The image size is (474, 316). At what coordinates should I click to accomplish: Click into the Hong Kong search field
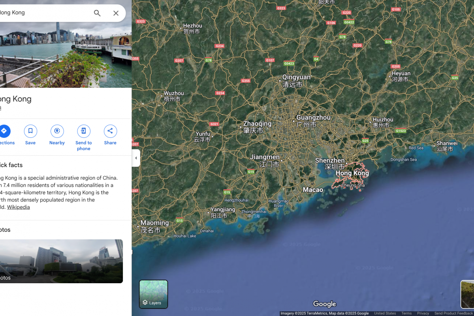tap(43, 13)
